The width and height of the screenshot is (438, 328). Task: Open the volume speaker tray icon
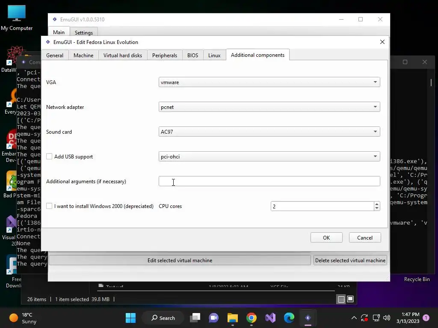tap(387, 318)
